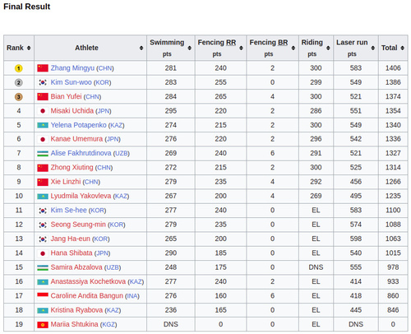Click the gold medal rank icon
Image resolution: width=411 pixels, height=334 pixels.
[18, 68]
